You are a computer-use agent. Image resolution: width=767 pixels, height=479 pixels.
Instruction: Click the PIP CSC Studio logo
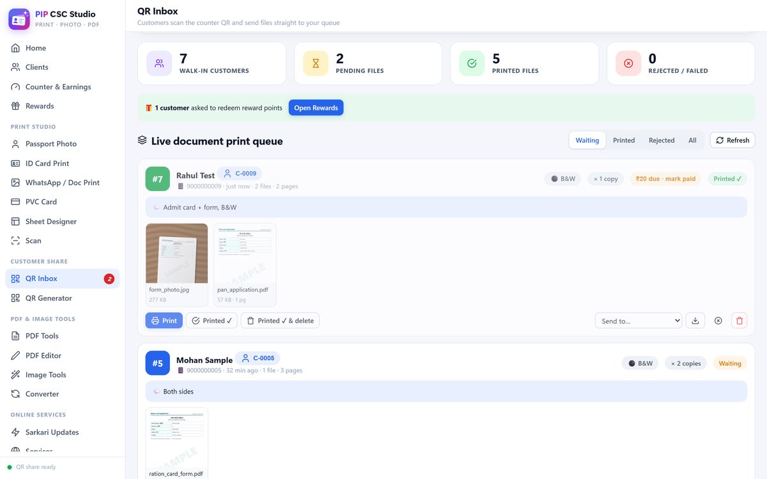pyautogui.click(x=19, y=19)
